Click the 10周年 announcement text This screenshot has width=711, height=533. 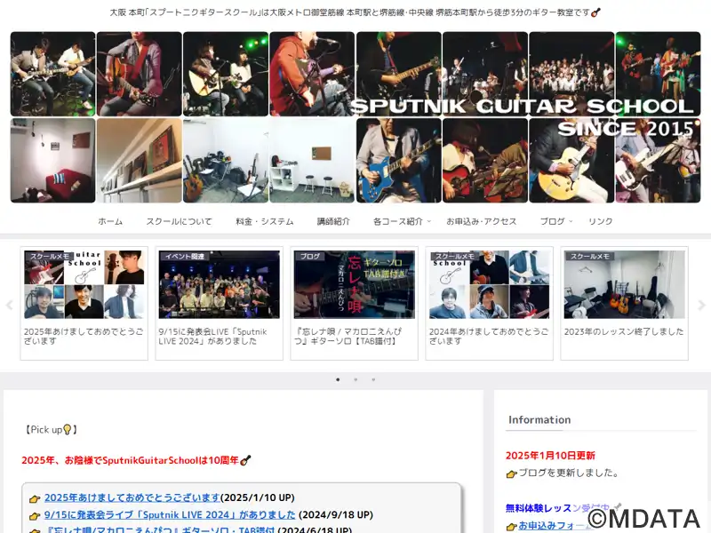pyautogui.click(x=130, y=460)
